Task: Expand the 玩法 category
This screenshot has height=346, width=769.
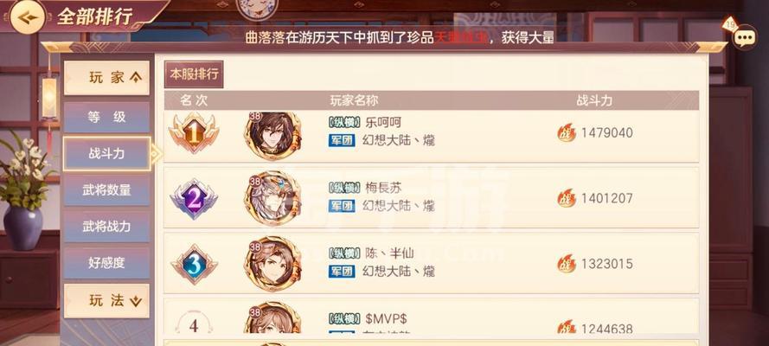Action: [x=106, y=301]
